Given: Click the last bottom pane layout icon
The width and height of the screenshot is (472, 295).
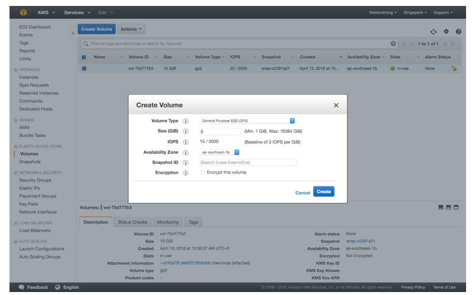Looking at the screenshot, I should [456, 207].
